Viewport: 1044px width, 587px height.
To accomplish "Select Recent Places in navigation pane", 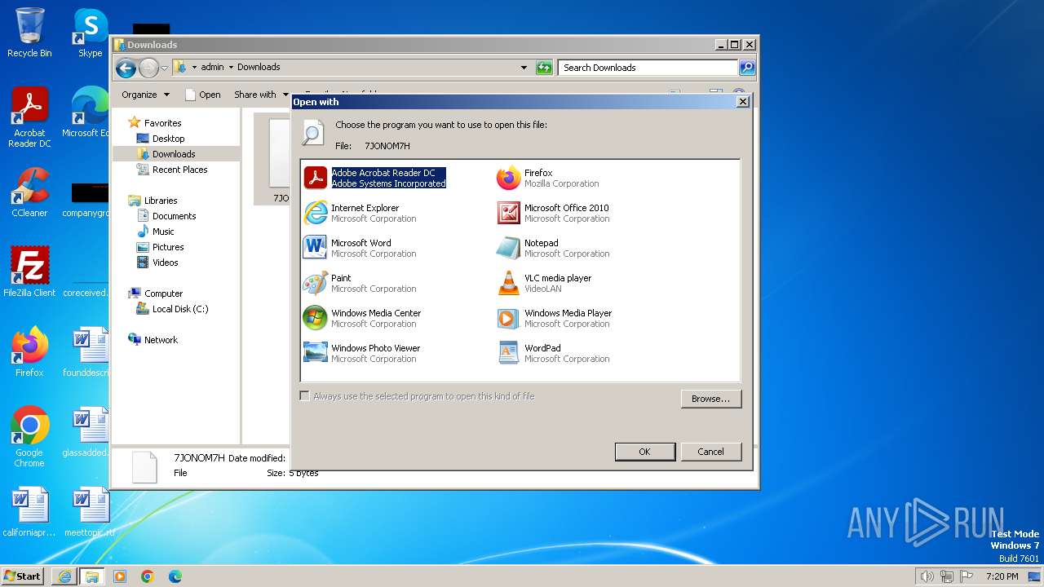I will pyautogui.click(x=179, y=170).
